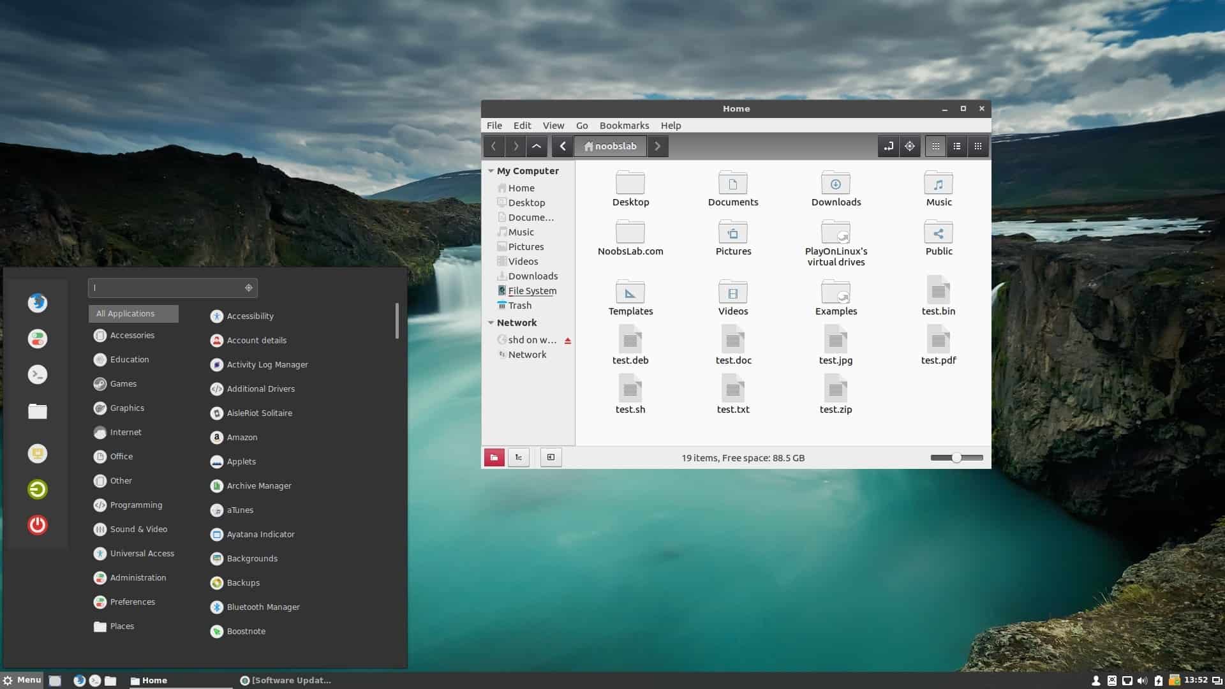This screenshot has width=1225, height=689.
Task: Click the noobslab path button
Action: click(x=610, y=146)
